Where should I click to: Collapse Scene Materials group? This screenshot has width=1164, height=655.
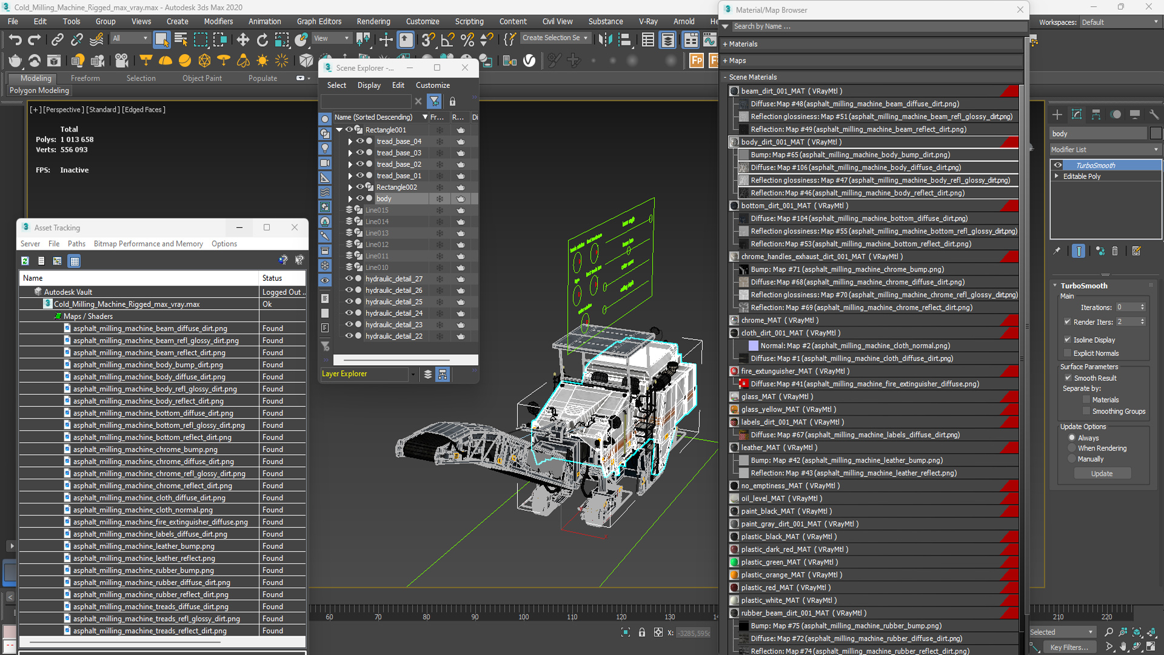pos(725,77)
